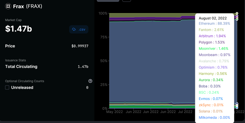
Task: Click the Aurora : 0.34% tooltip entry
Action: tap(211, 80)
